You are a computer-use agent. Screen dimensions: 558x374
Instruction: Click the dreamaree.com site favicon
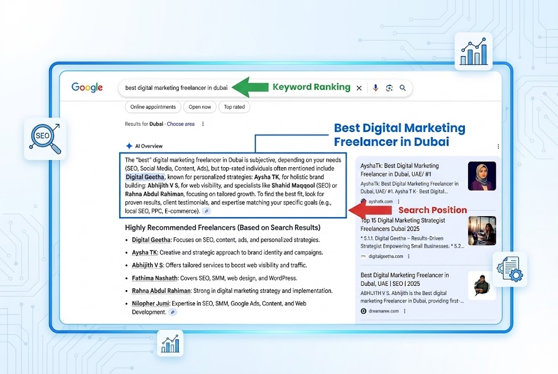tap(364, 311)
